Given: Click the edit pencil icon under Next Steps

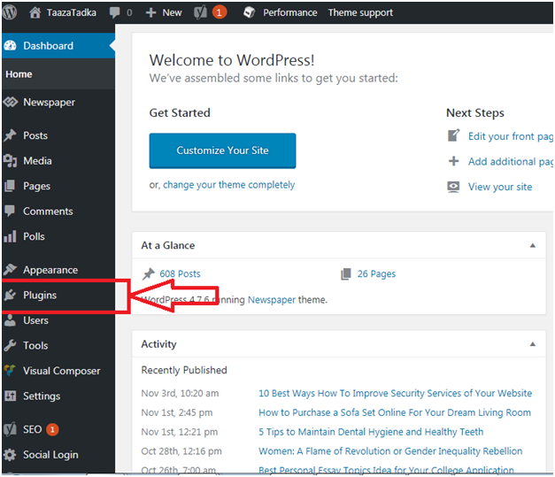Looking at the screenshot, I should pyautogui.click(x=454, y=135).
